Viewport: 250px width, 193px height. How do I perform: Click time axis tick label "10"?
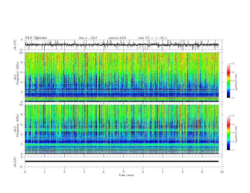(222, 172)
